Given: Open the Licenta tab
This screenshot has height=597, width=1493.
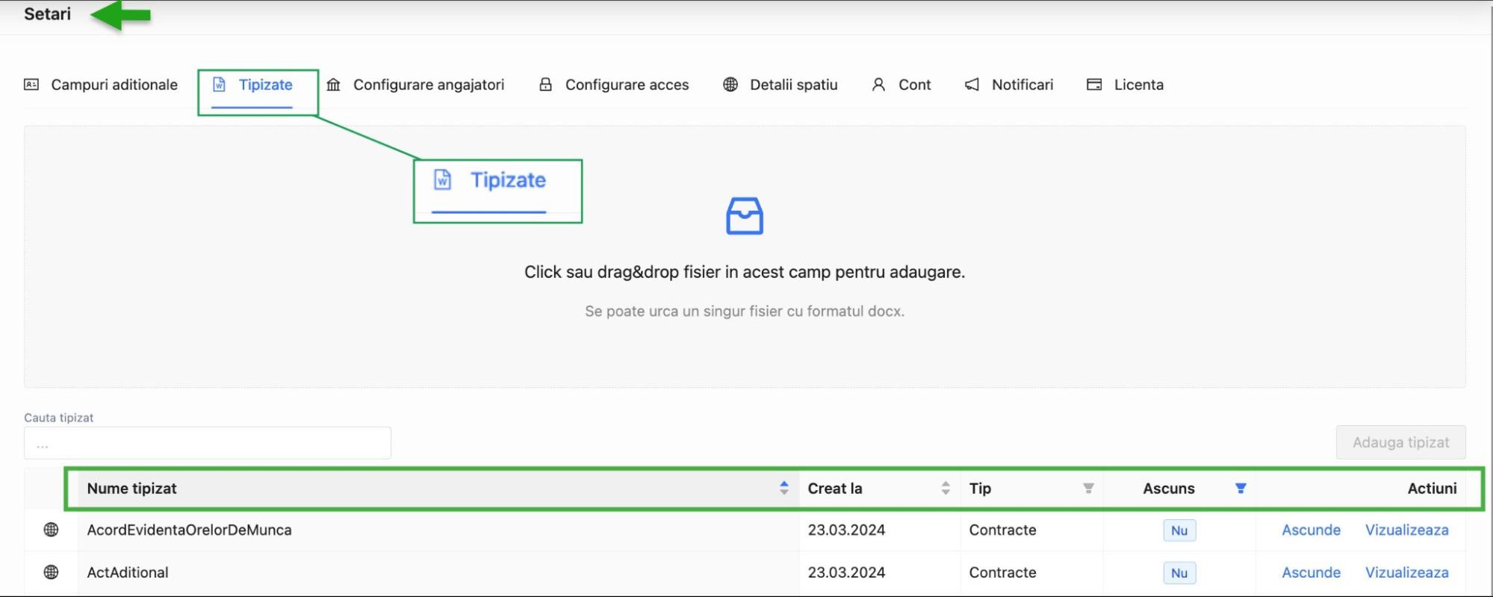Looking at the screenshot, I should coord(1126,84).
